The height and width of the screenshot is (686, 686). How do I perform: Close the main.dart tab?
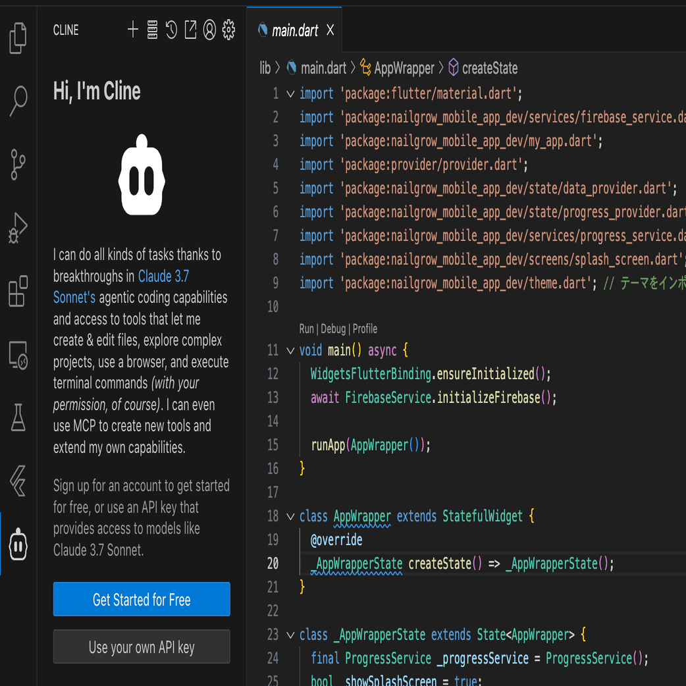point(330,30)
